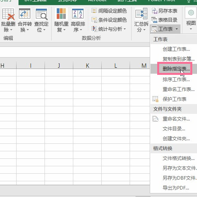Image resolution: width=197 pixels, height=197 pixels.
Task: Select column K header
Action: tap(87, 65)
